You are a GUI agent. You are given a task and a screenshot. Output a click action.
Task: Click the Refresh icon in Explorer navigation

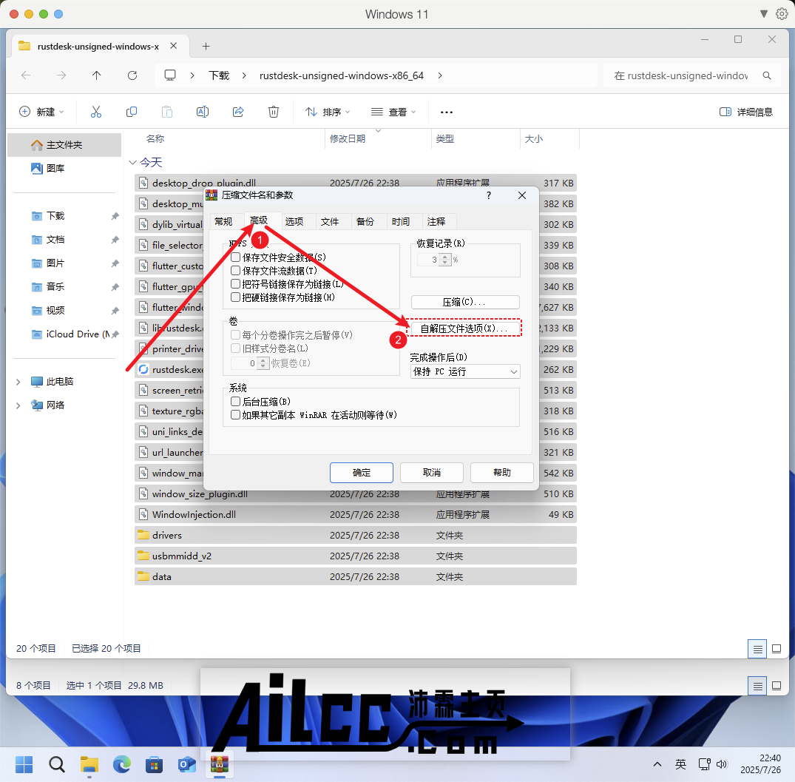pos(132,75)
